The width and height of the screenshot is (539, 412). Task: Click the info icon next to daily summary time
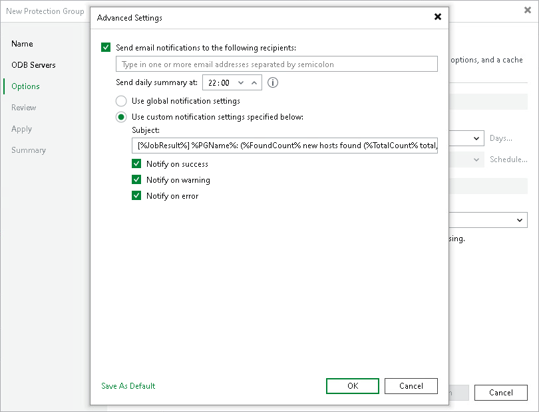point(273,83)
